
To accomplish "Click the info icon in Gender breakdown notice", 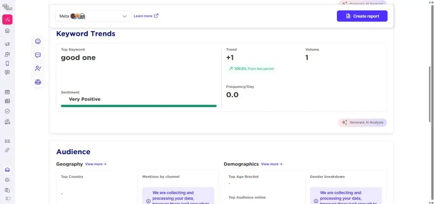I will pyautogui.click(x=316, y=201).
